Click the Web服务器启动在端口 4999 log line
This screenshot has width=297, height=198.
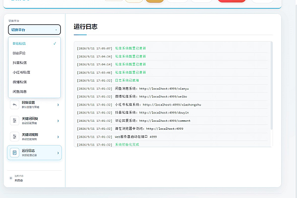click(172, 137)
